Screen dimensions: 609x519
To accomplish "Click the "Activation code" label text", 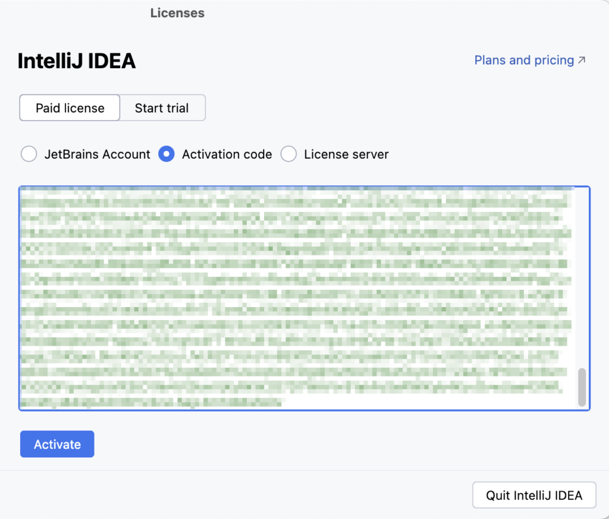I will (227, 154).
